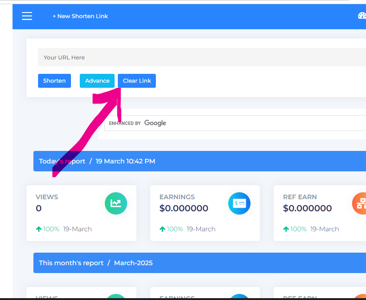Viewport: 366px width, 300px height.
Task: Click the Clear Link button
Action: point(137,81)
